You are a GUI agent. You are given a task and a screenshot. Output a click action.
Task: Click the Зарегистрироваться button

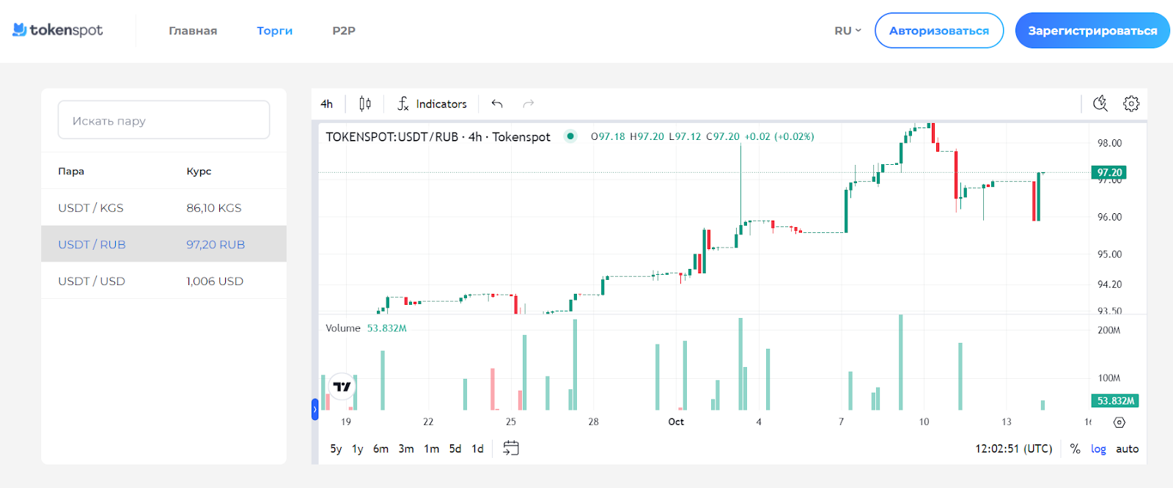pyautogui.click(x=1092, y=31)
